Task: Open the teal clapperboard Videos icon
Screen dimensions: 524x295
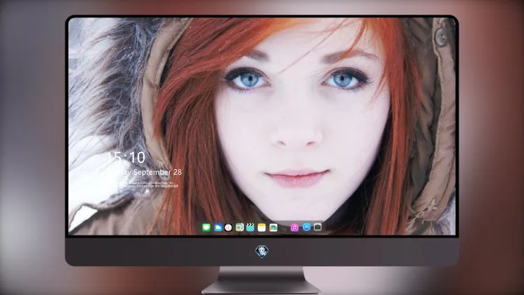Action: coord(250,228)
